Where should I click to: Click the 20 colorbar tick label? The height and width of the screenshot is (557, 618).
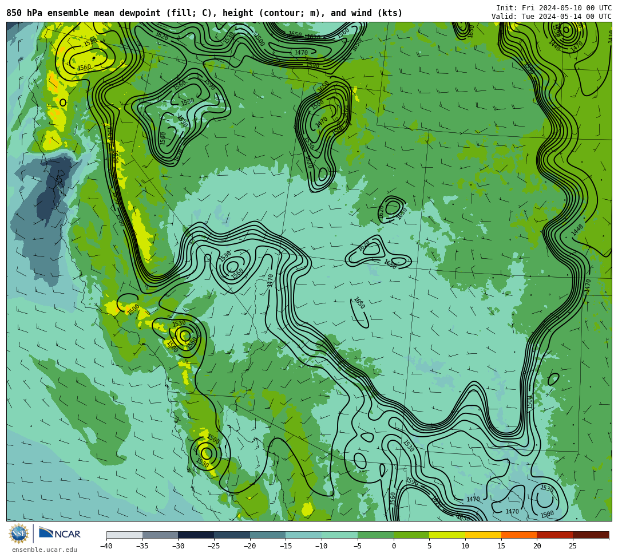(x=537, y=546)
